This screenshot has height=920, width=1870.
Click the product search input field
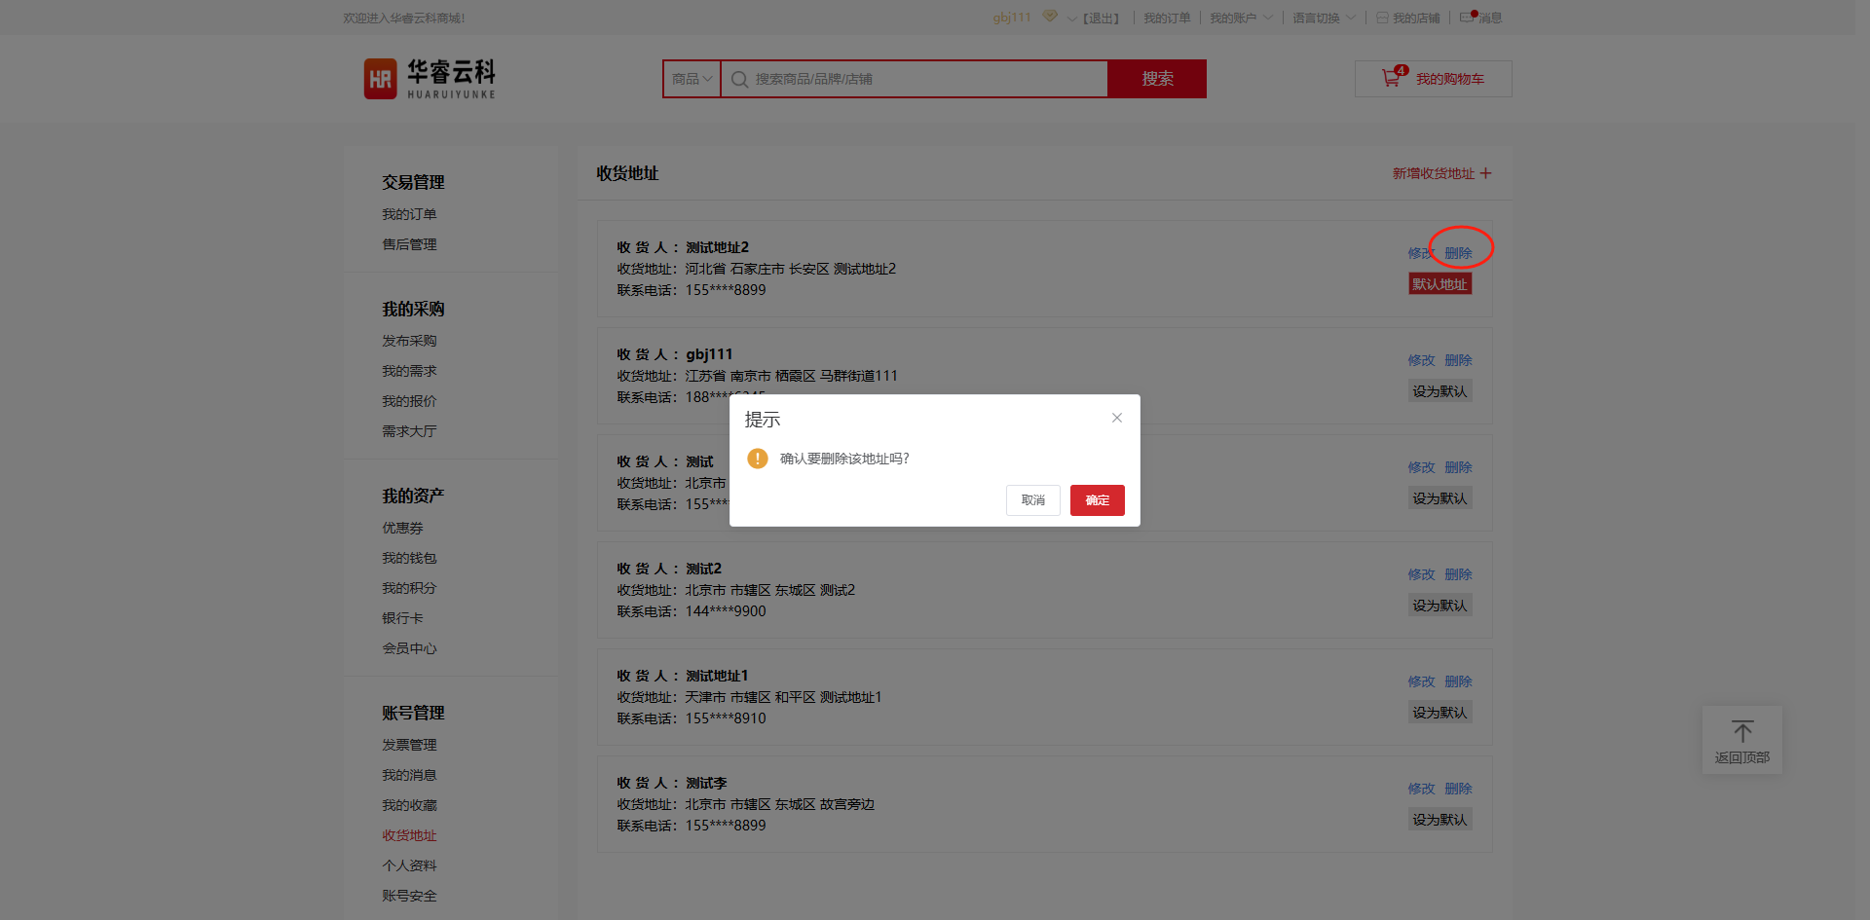(x=925, y=79)
